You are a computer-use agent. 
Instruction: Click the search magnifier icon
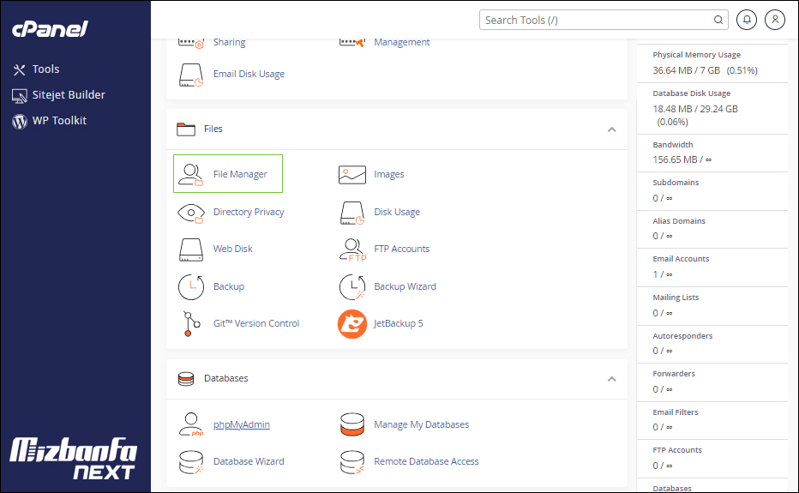[718, 20]
